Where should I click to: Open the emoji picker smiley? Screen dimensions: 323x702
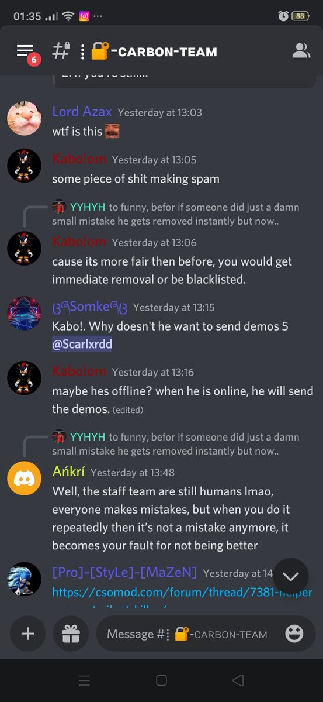point(294,634)
